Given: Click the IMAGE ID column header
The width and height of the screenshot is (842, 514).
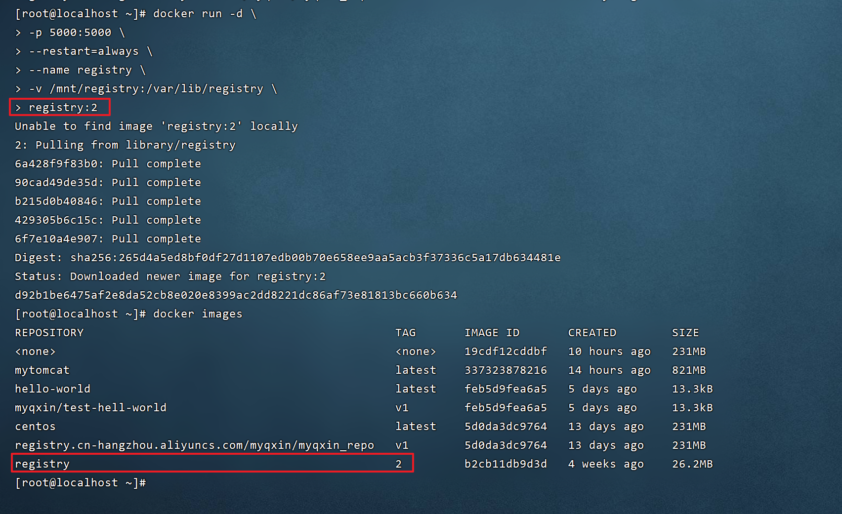Looking at the screenshot, I should [x=492, y=333].
